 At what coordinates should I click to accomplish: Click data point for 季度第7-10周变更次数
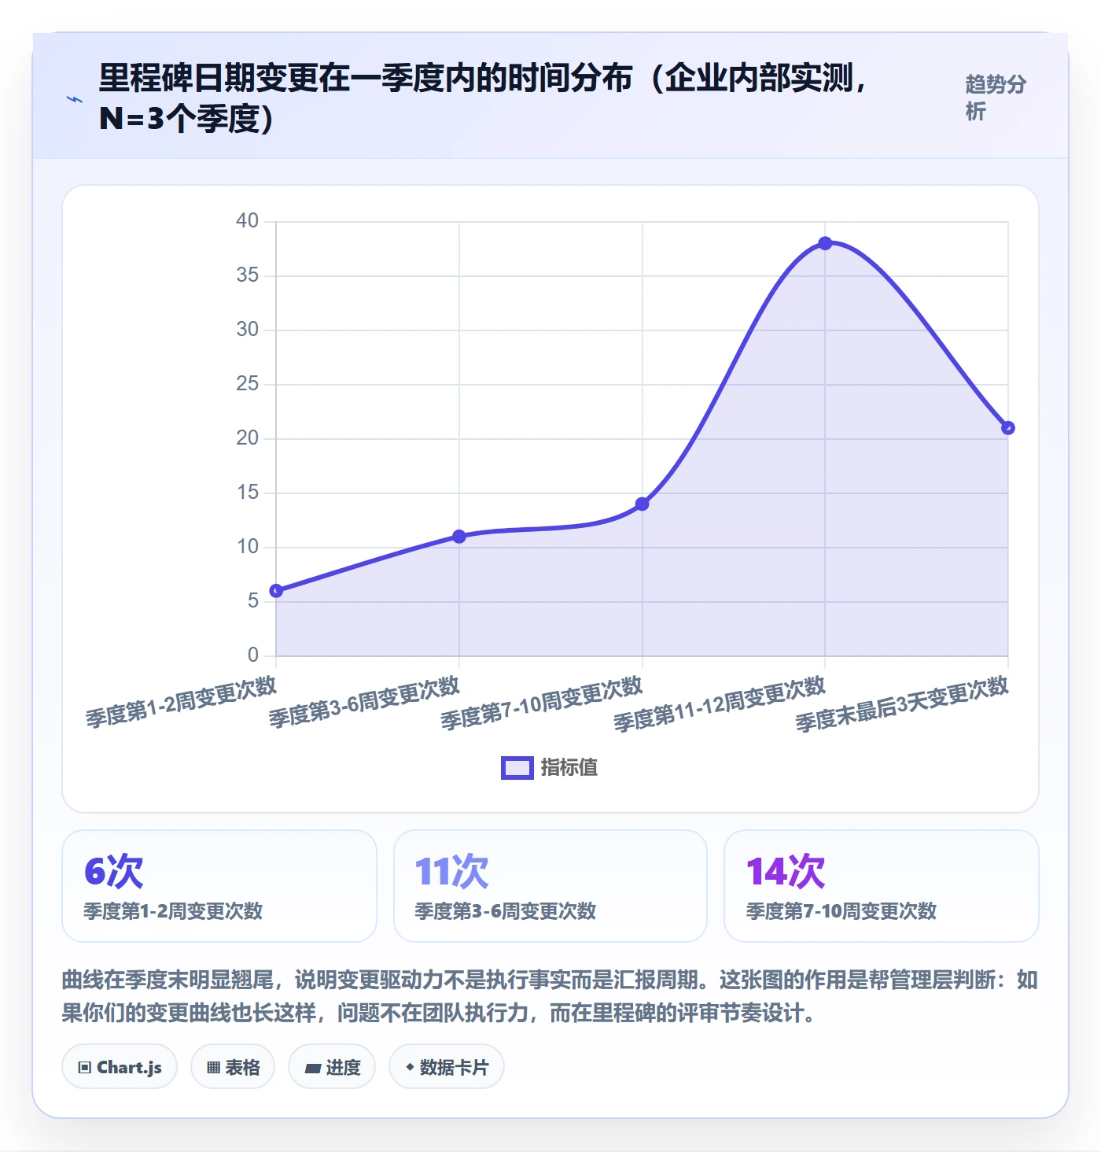643,504
